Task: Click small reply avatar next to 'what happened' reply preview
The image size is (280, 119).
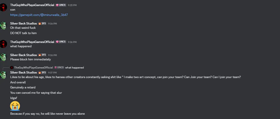Action: pyautogui.click(x=12, y=68)
